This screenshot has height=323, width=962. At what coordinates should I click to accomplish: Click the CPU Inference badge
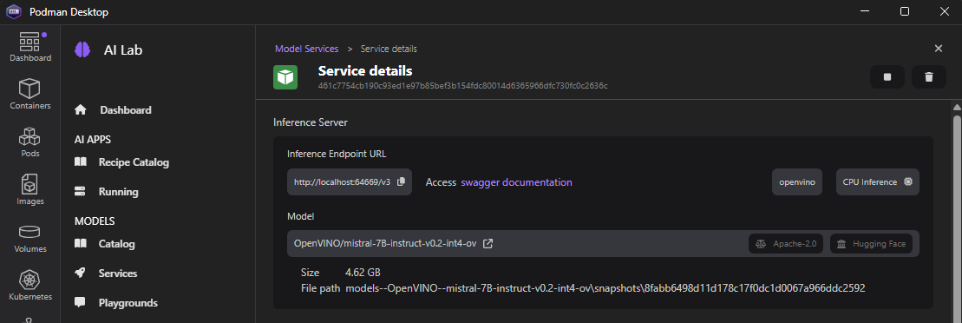tap(877, 182)
